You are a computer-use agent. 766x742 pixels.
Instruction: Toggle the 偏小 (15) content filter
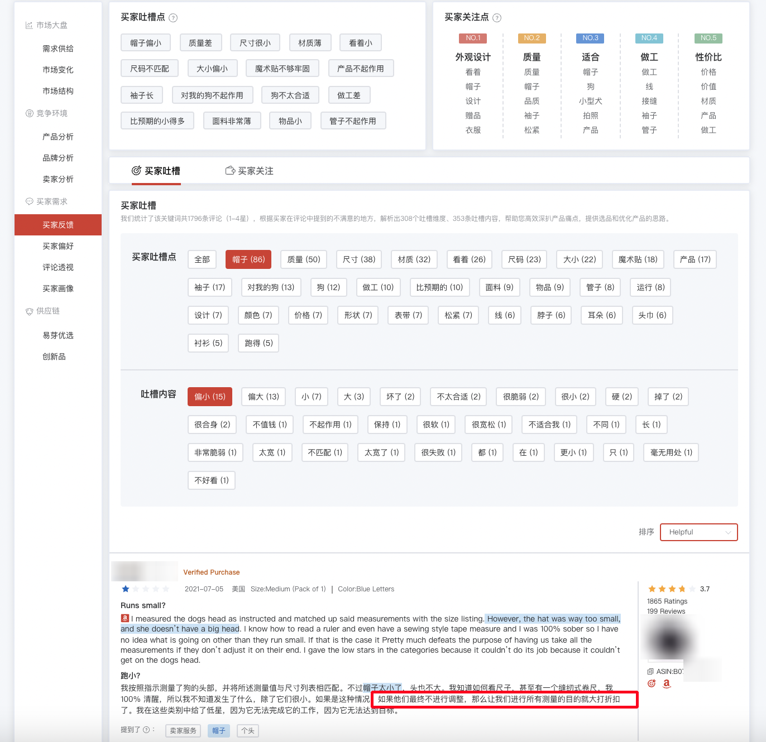tap(209, 396)
